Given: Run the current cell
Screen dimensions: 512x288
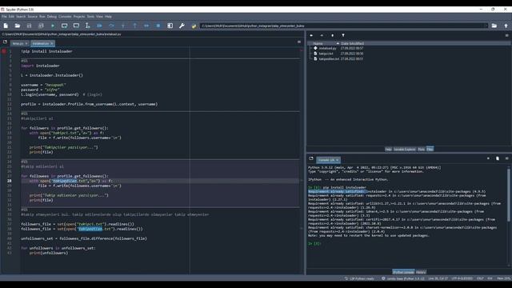Looking at the screenshot, I should coord(64,26).
